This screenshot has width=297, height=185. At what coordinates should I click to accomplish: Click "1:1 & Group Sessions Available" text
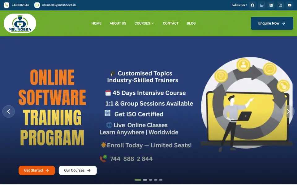click(x=149, y=104)
